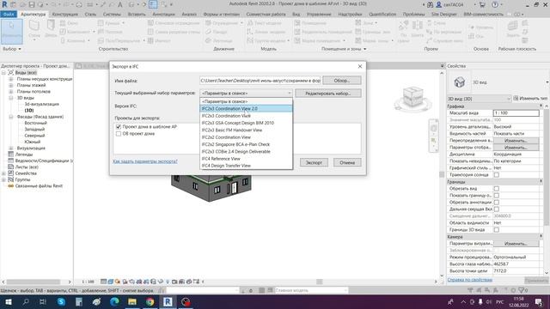Switch to the 'Управление' ribbon tab
This screenshot has width=550, height=309.
[319, 15]
